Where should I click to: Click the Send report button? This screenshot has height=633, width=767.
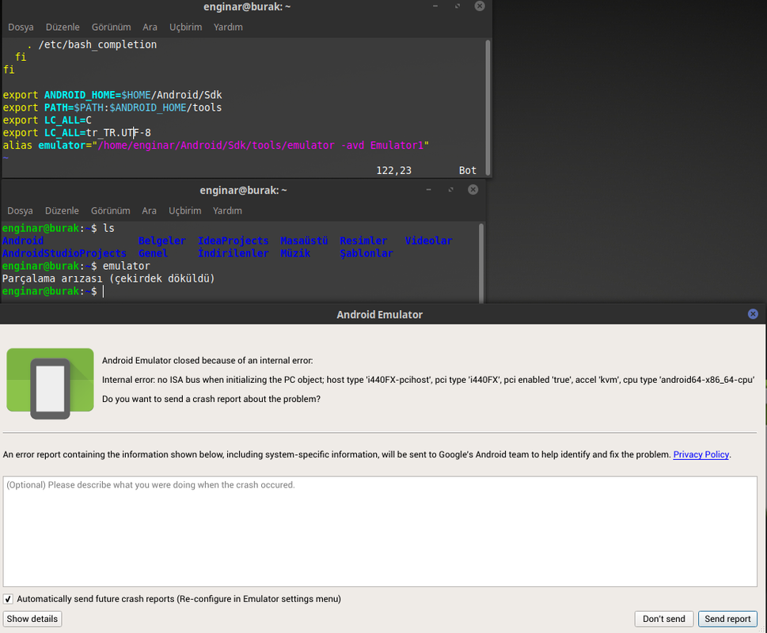pyautogui.click(x=727, y=619)
